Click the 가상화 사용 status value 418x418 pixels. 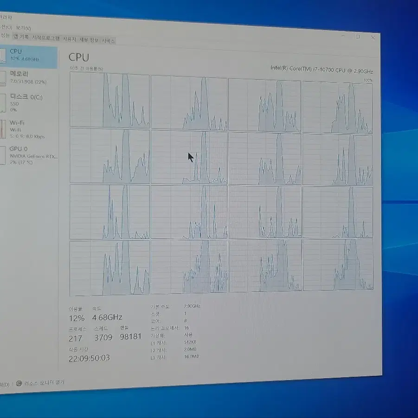(x=188, y=334)
